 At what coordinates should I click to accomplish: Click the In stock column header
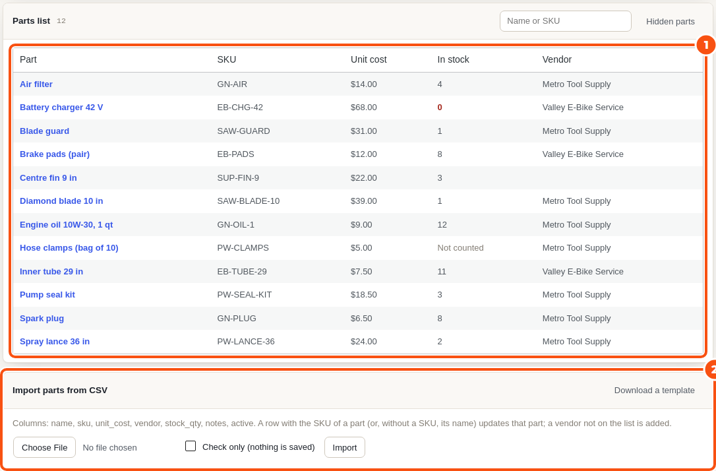(x=453, y=59)
